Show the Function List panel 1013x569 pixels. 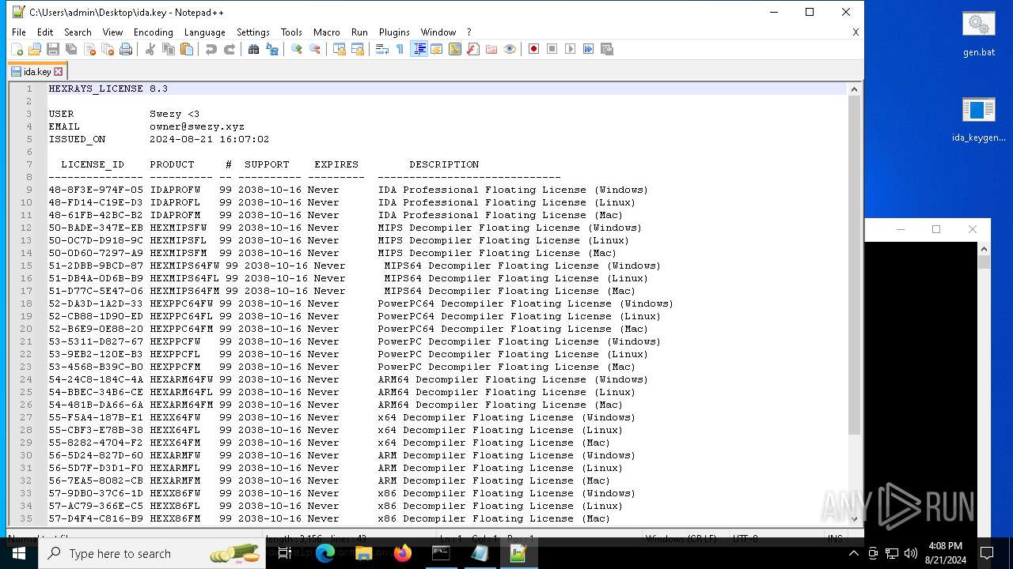473,49
